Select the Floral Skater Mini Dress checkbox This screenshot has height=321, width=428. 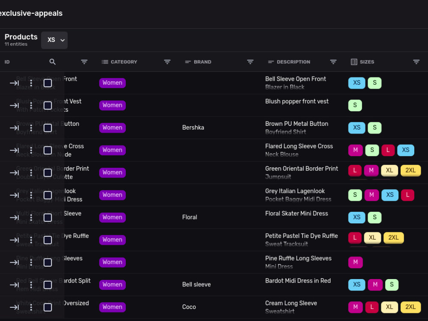[48, 217]
